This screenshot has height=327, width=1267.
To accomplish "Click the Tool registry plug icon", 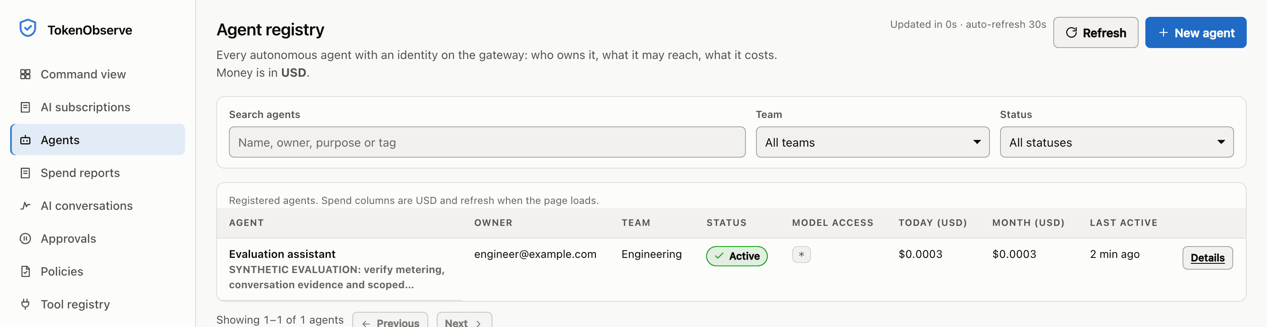I will coord(25,304).
